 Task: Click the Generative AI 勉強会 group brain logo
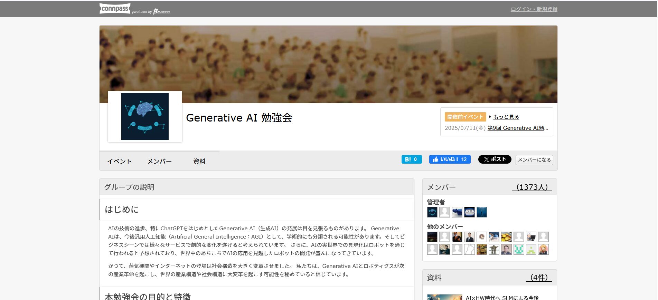point(145,116)
